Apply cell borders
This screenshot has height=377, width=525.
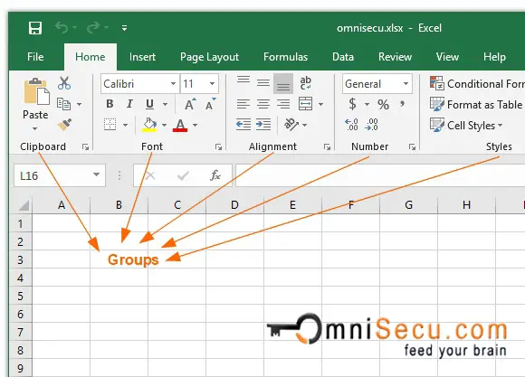[110, 125]
